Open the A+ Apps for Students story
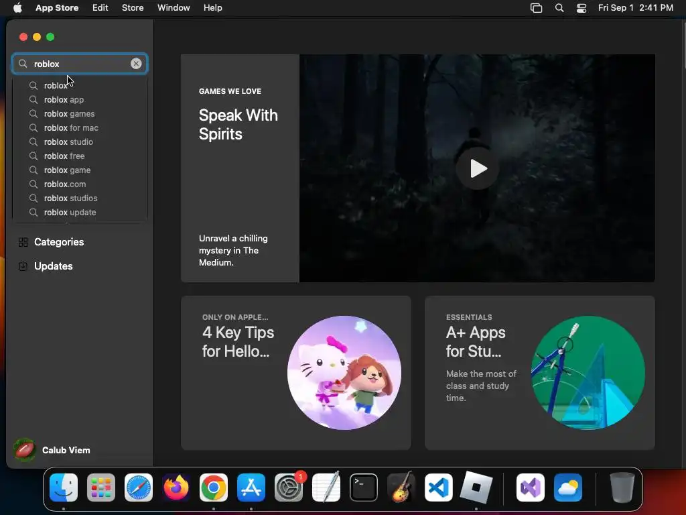 pos(539,373)
